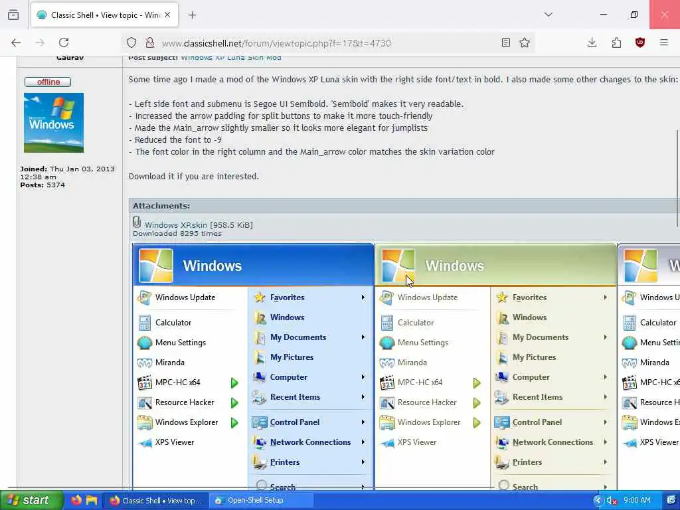
Task: Click Network Connections in the blue menu image
Action: tap(311, 442)
